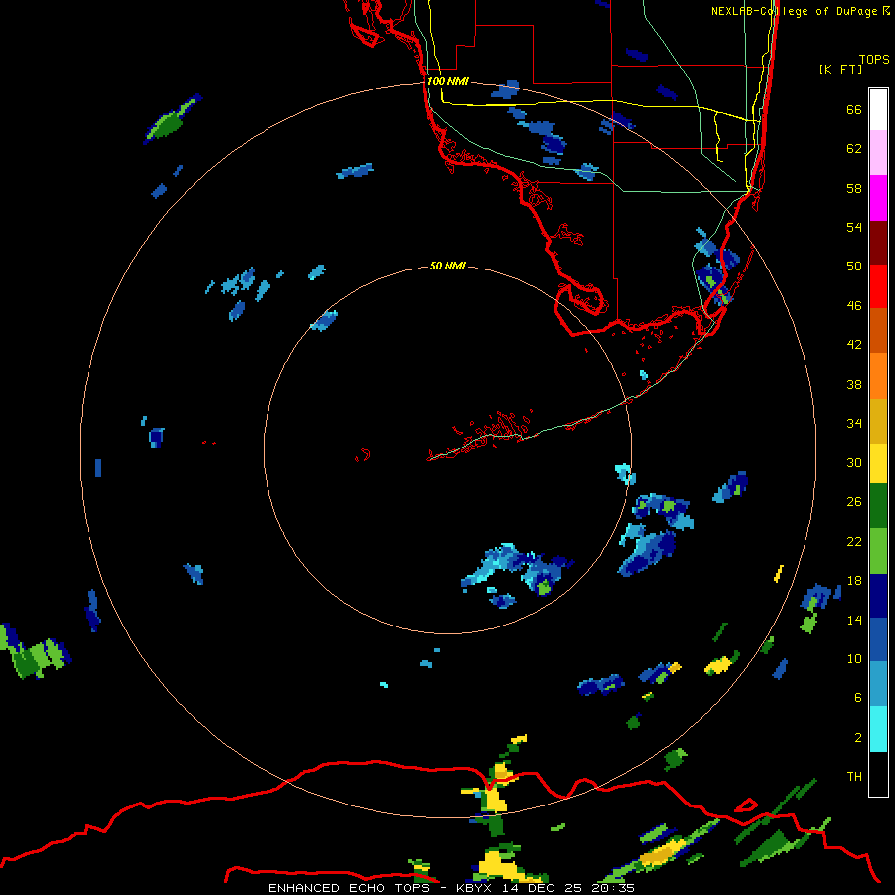Click the 58 value on the scale
The image size is (895, 895).
854,188
